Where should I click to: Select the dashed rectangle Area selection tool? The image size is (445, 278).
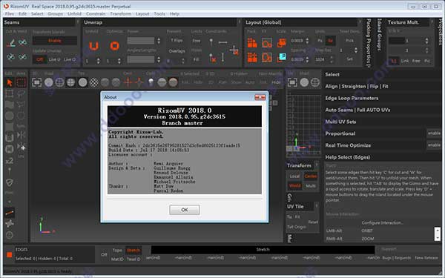point(21,82)
